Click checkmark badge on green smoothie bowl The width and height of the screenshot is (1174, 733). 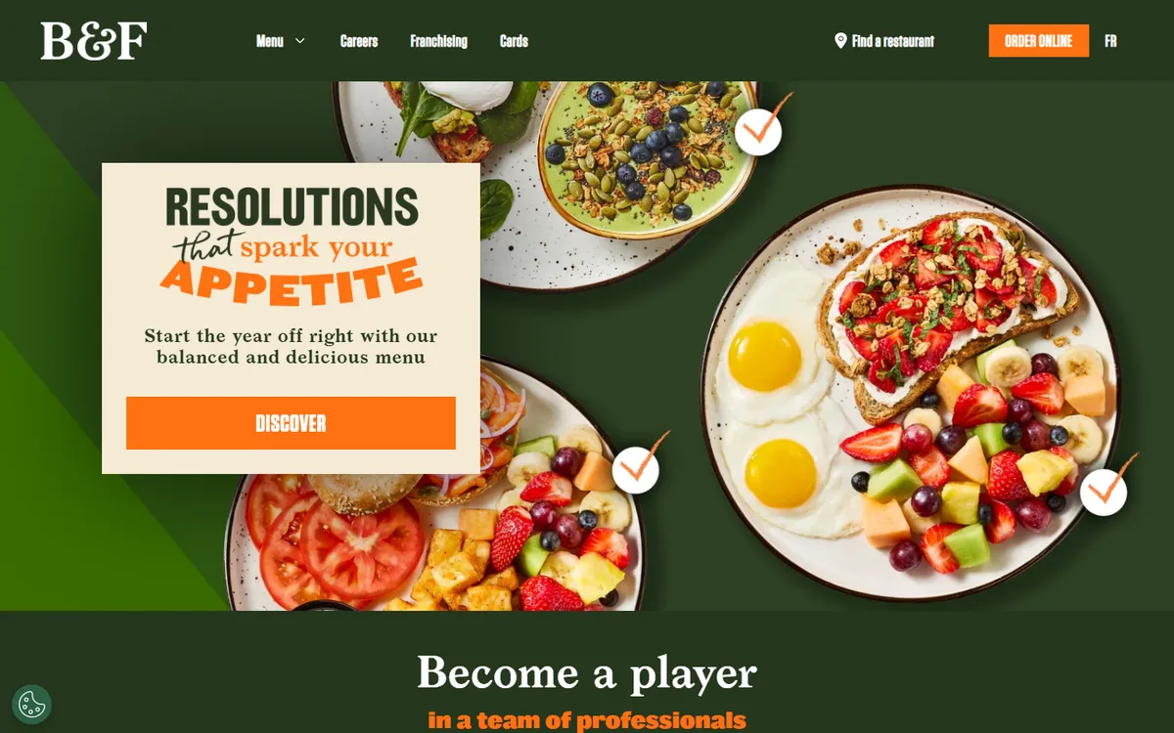coord(758,131)
